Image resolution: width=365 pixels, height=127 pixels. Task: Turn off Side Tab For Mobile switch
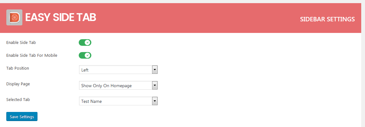tap(85, 56)
